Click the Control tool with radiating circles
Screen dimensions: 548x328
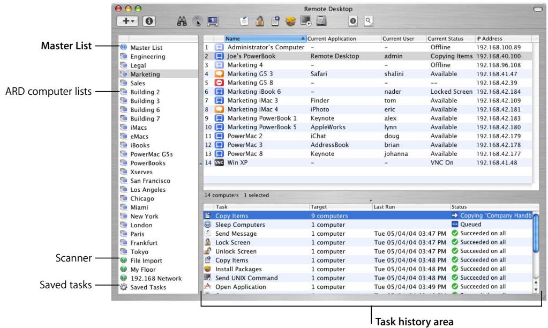tap(197, 21)
